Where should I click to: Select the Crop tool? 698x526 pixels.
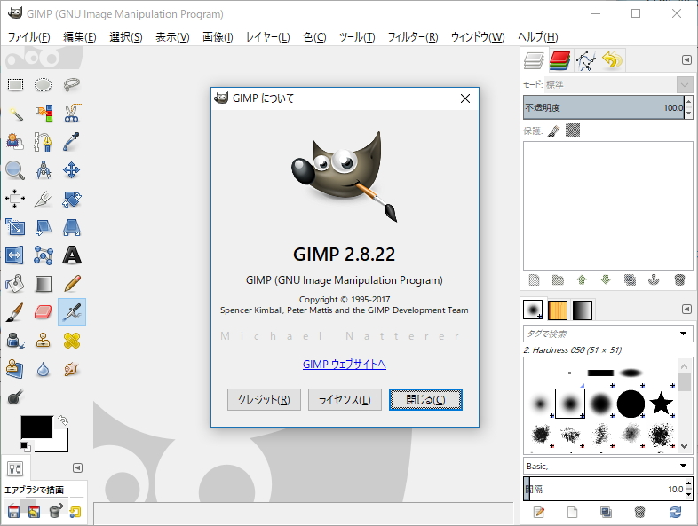point(44,199)
